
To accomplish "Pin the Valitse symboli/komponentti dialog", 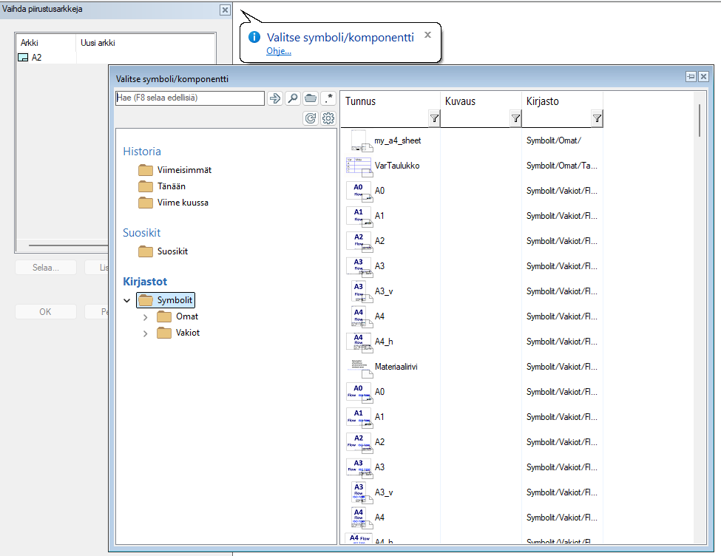I will [691, 77].
